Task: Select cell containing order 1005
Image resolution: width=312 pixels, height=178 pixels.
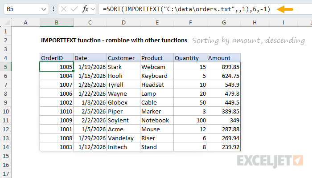Action: coord(57,67)
